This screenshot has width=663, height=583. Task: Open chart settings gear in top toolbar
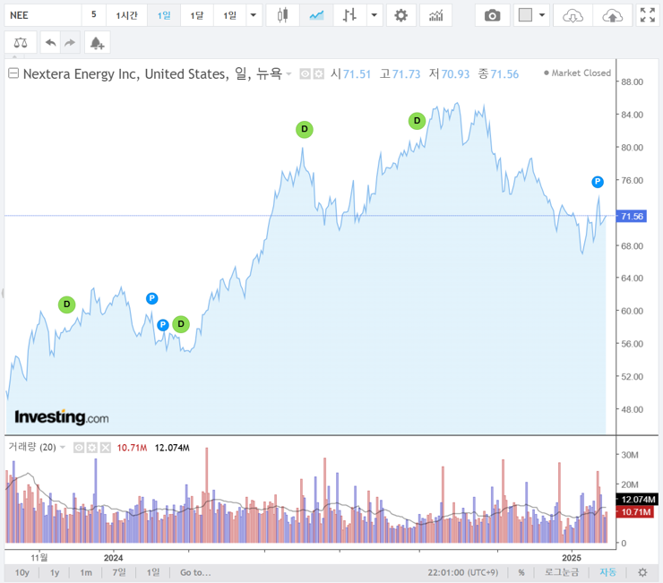pyautogui.click(x=400, y=15)
